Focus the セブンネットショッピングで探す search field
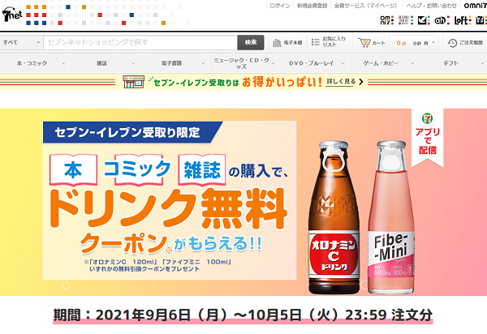Viewport: 487px width, 334px height. pyautogui.click(x=140, y=42)
